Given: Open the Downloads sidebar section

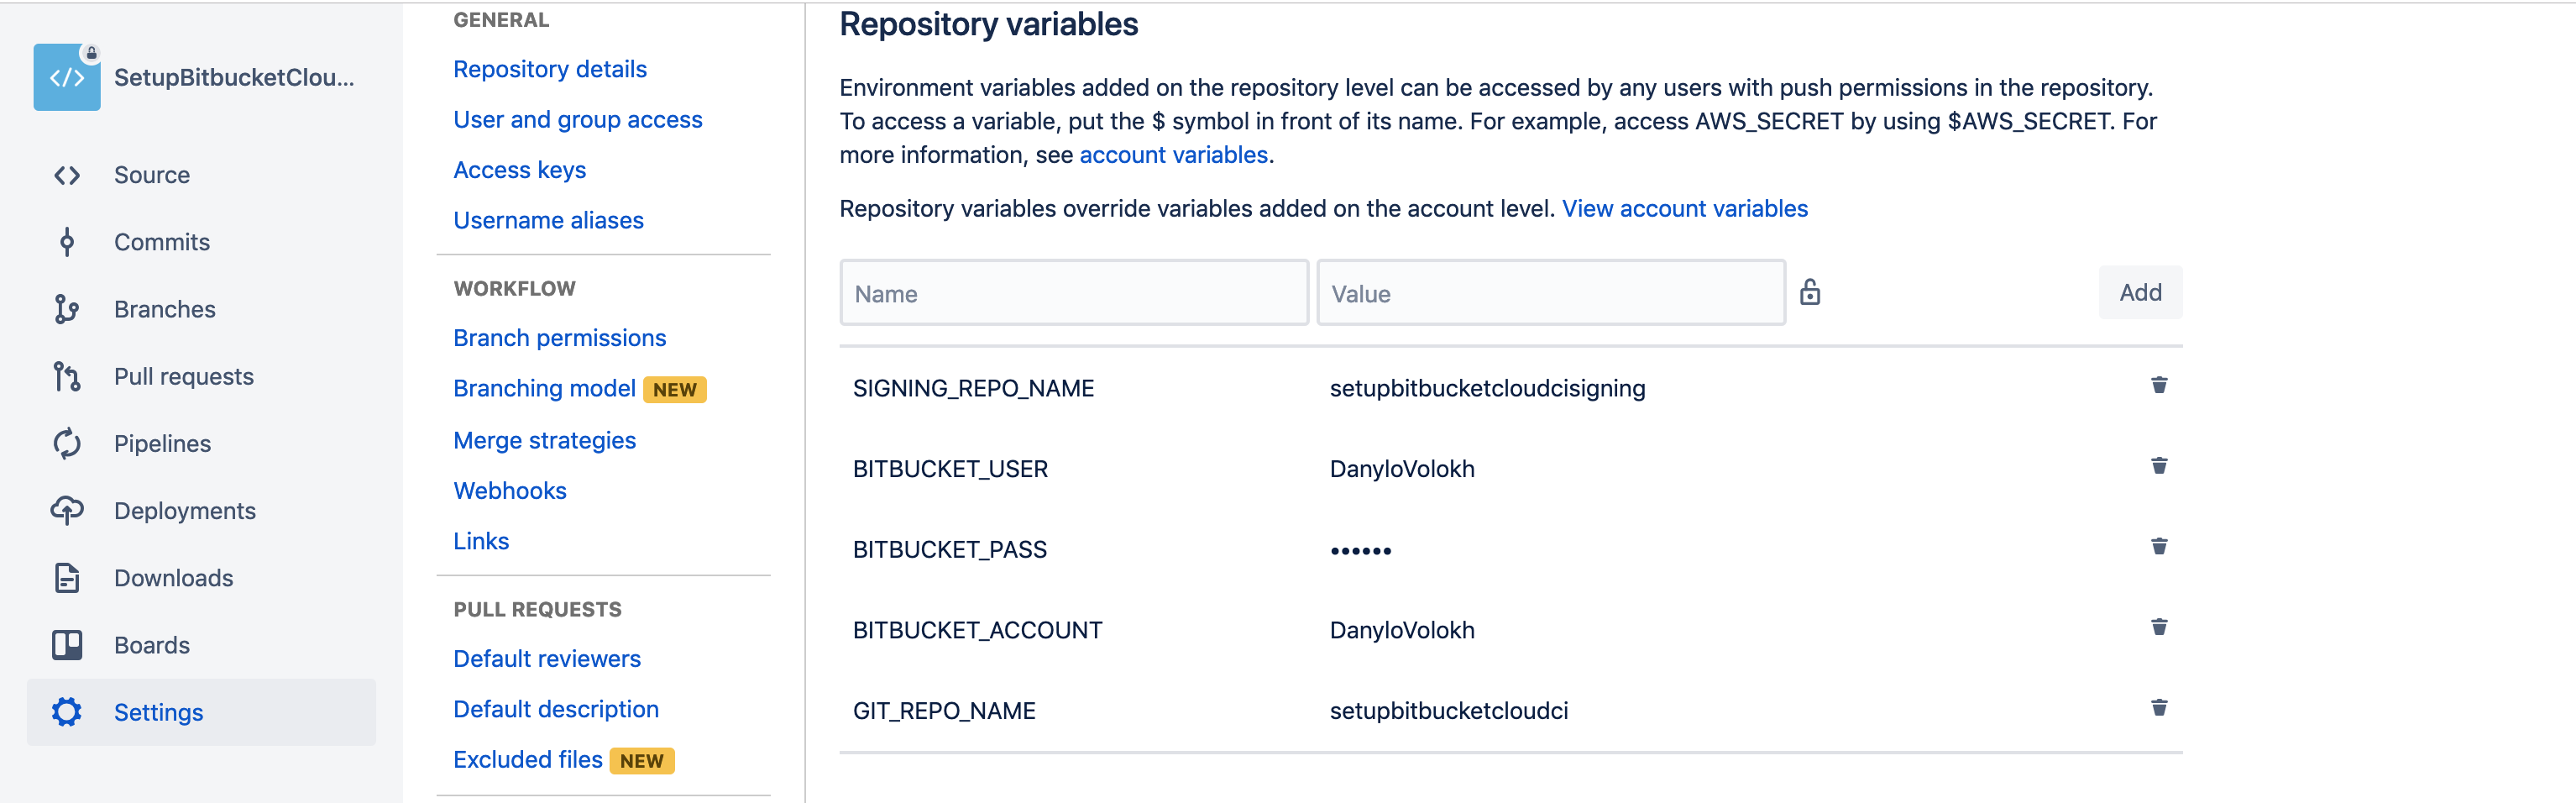Looking at the screenshot, I should [173, 578].
